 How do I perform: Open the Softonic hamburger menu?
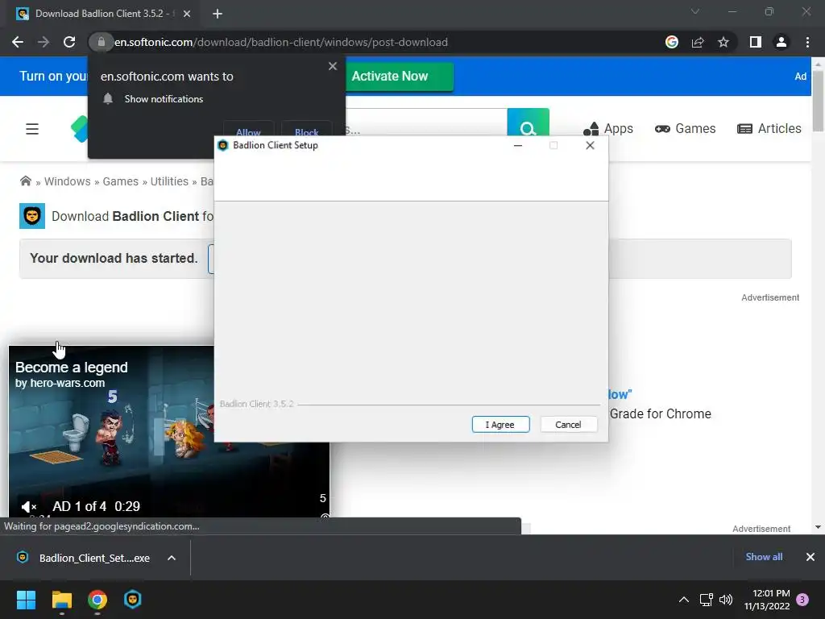[x=32, y=129]
